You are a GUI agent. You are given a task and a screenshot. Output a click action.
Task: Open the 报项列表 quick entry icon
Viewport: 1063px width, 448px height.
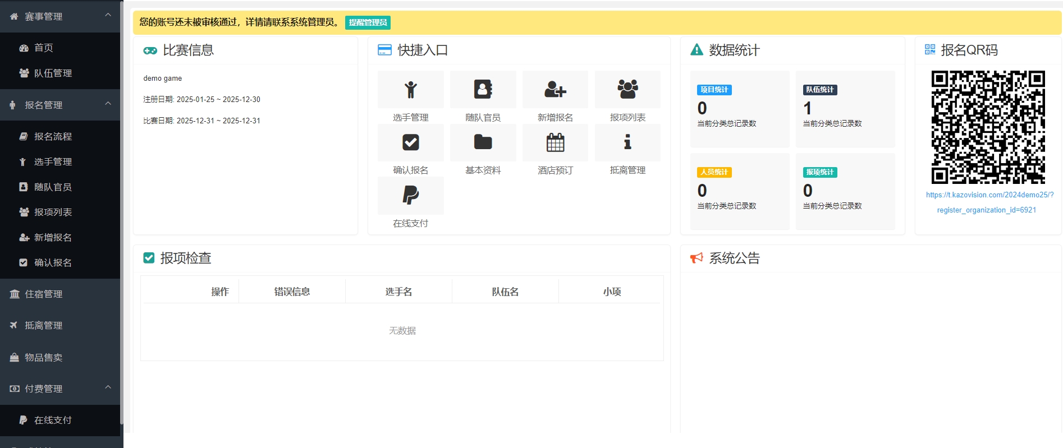tap(627, 90)
